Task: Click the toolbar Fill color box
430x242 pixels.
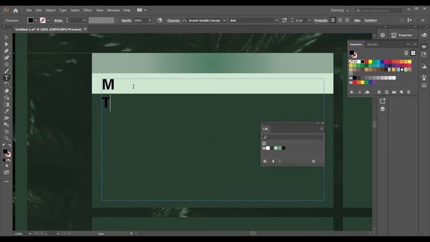Action: [x=5, y=151]
